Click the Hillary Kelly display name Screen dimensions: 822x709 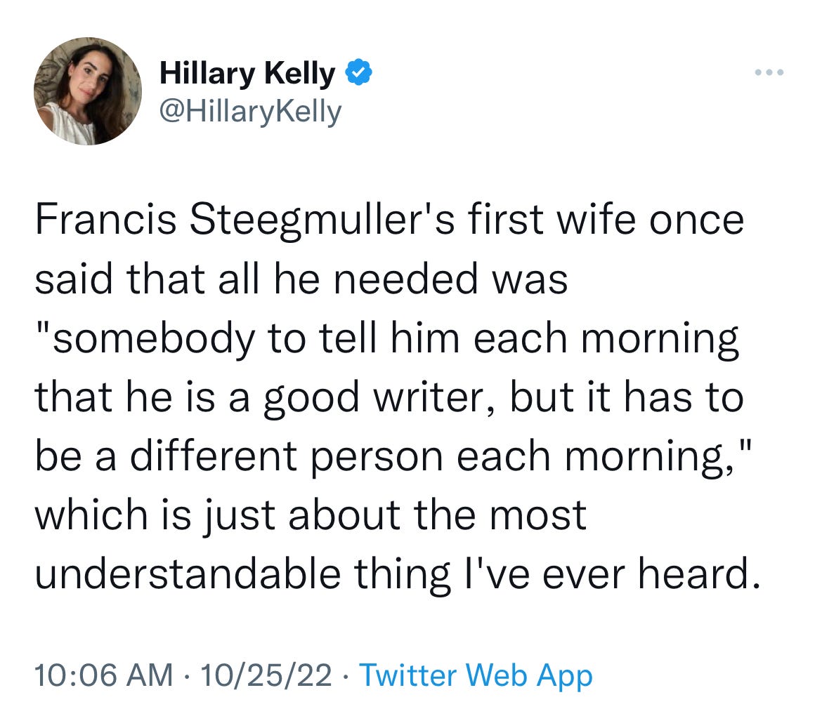(247, 73)
